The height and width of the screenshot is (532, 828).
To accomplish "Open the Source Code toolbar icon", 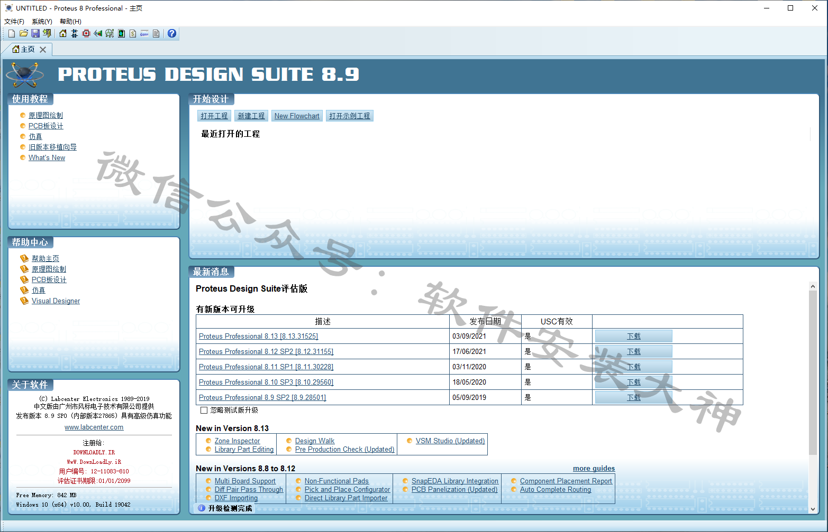I will pyautogui.click(x=144, y=33).
